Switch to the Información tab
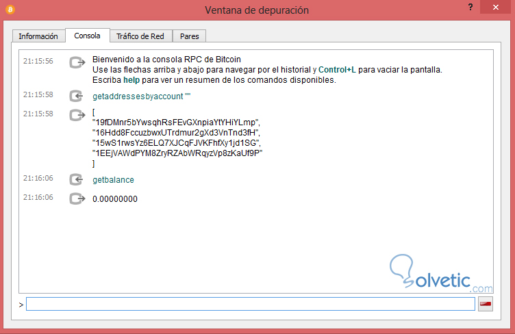This screenshot has width=515, height=334. tap(38, 36)
